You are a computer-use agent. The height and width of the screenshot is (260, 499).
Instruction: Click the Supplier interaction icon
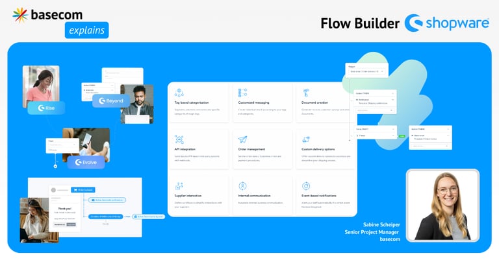pos(179,186)
